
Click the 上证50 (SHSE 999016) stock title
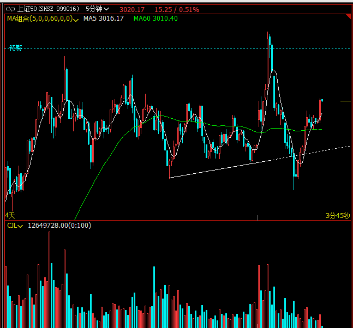coord(48,9)
